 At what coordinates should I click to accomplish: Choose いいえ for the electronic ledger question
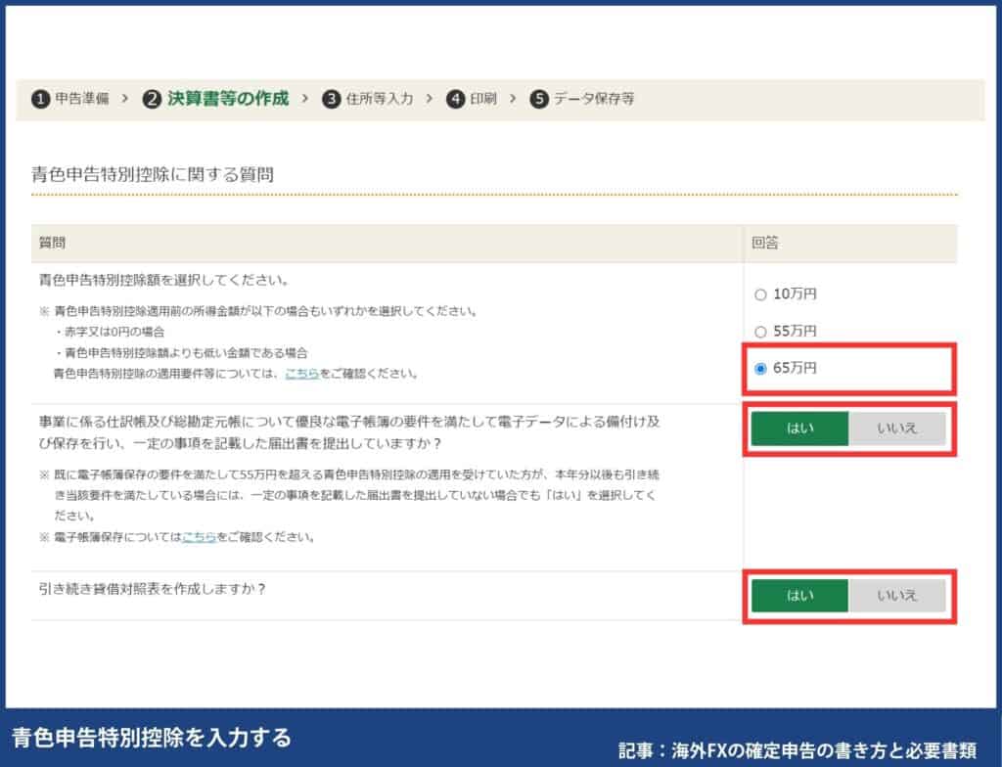[897, 429]
